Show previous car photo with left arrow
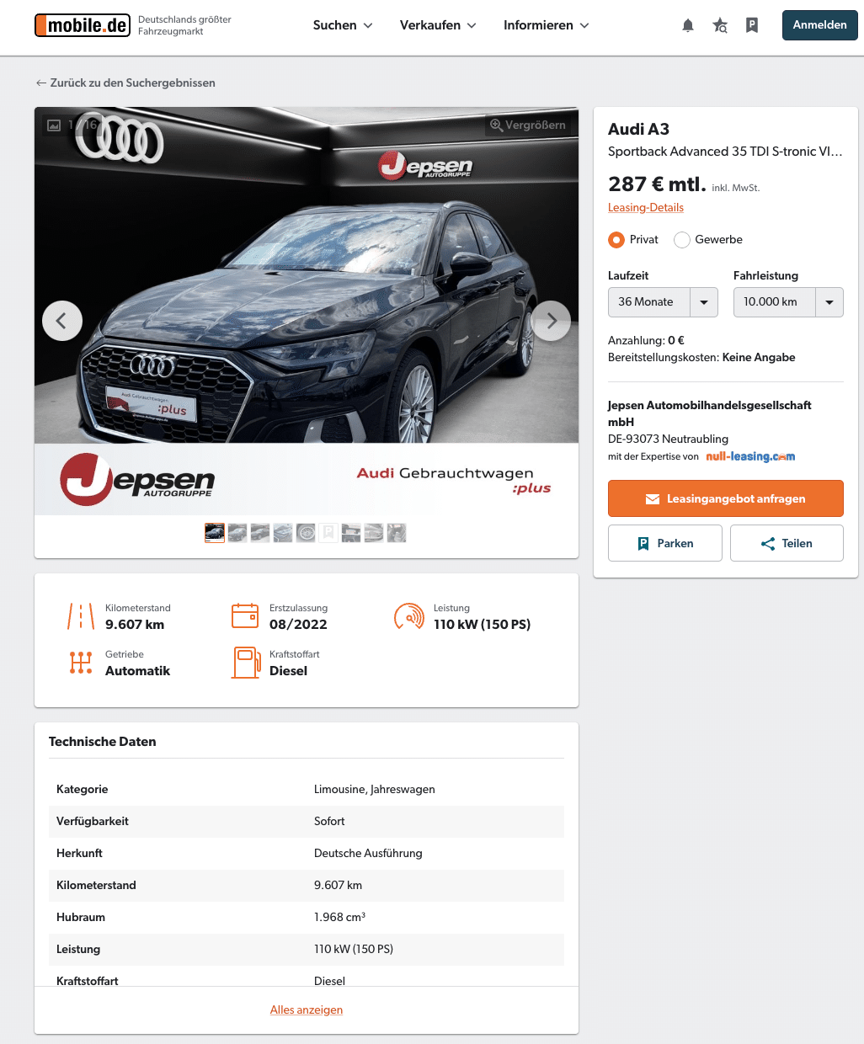The height and width of the screenshot is (1044, 864). 62,321
